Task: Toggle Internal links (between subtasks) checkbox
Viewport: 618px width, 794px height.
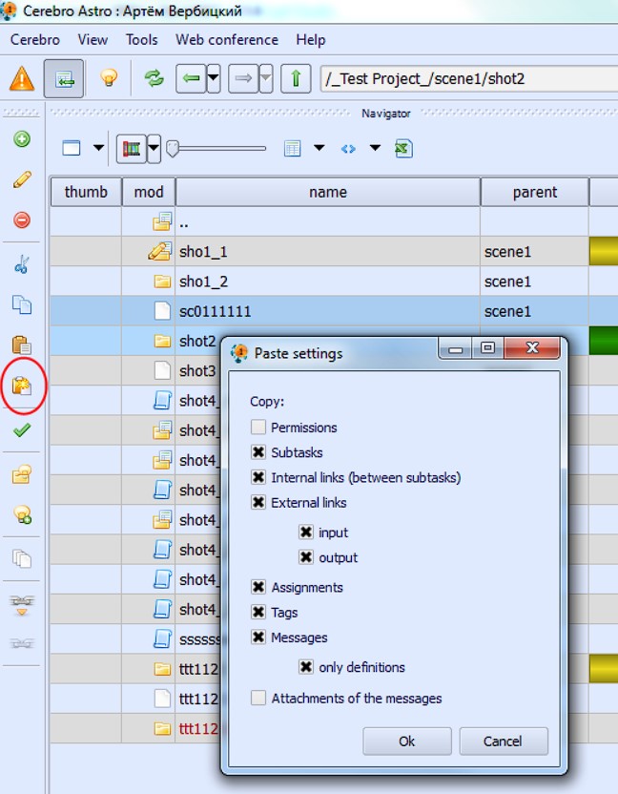Action: (258, 477)
